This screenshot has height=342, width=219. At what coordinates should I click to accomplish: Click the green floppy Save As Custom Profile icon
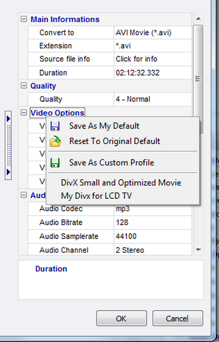[x=55, y=163]
